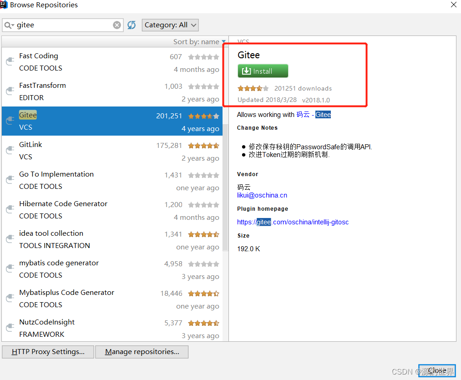461x380 pixels.
Task: Select the idea tool collection plugin
Action: (x=112, y=239)
